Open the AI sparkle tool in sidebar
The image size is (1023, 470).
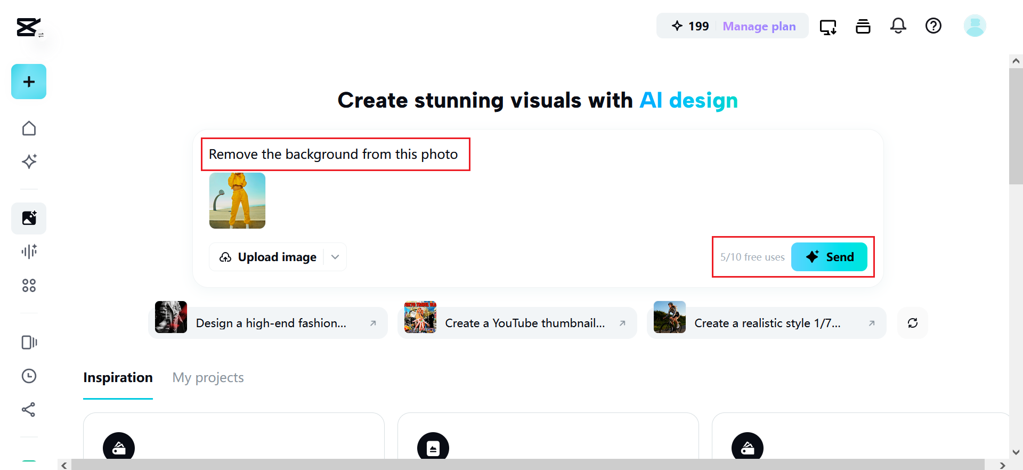point(29,161)
